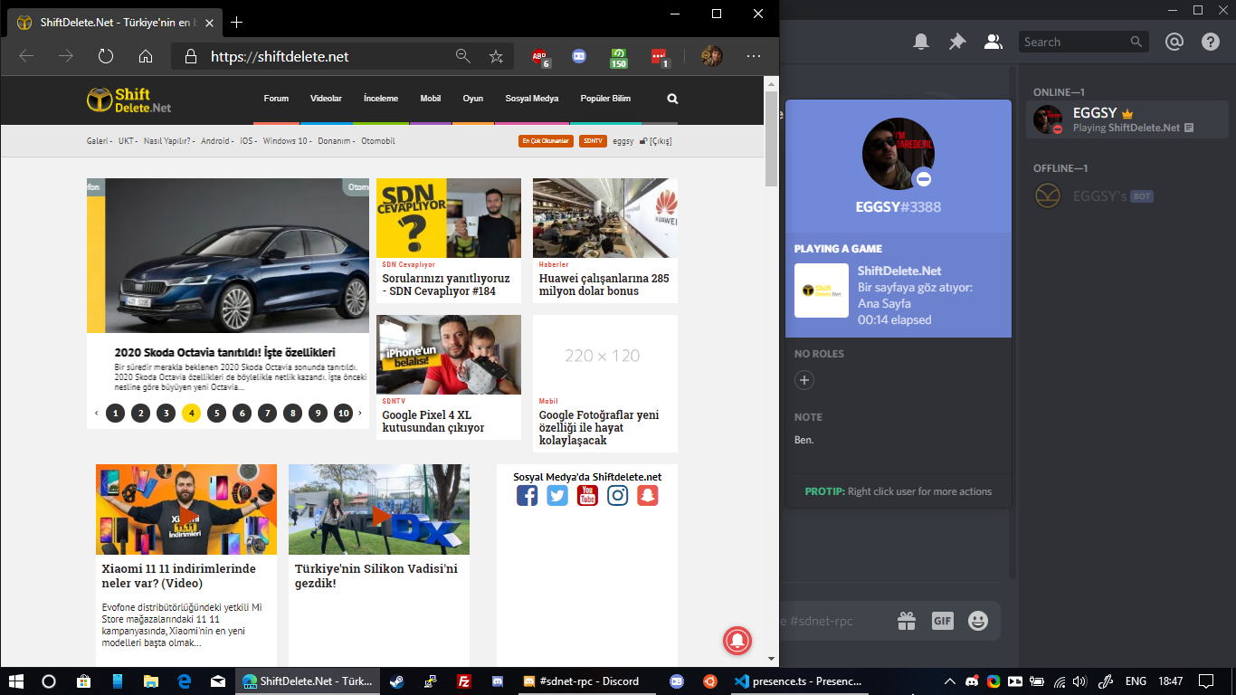Click the Çıkış logout link
This screenshot has height=695, width=1236.
[660, 141]
